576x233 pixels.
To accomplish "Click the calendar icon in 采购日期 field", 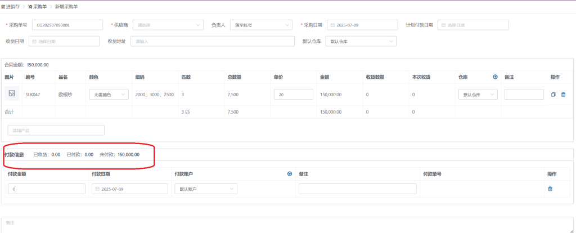I will 332,25.
